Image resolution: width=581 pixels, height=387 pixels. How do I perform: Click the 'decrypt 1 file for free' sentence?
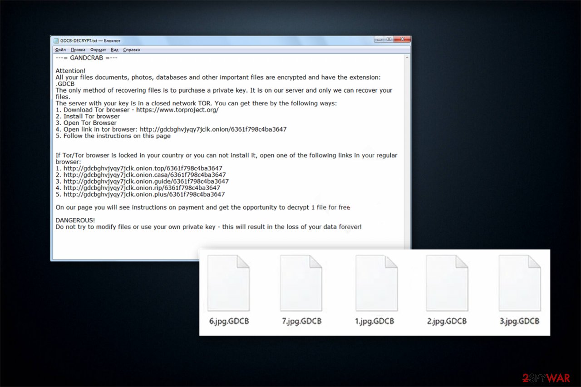point(203,207)
